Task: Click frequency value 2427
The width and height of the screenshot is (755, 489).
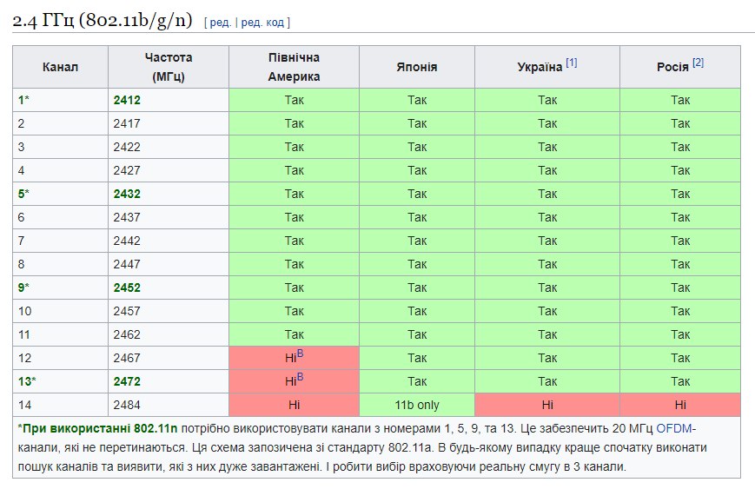Action: click(127, 170)
